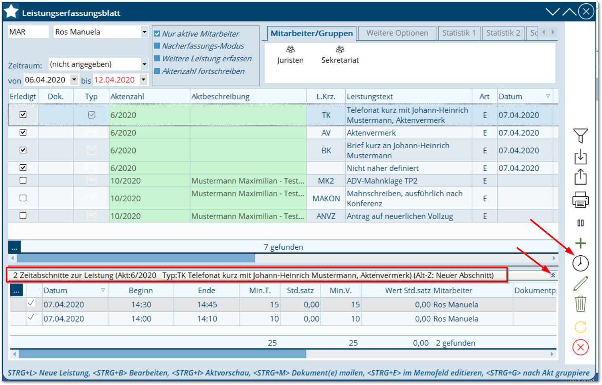Collapse the Zeitabschnitte panel with double-chevron

pos(553,275)
